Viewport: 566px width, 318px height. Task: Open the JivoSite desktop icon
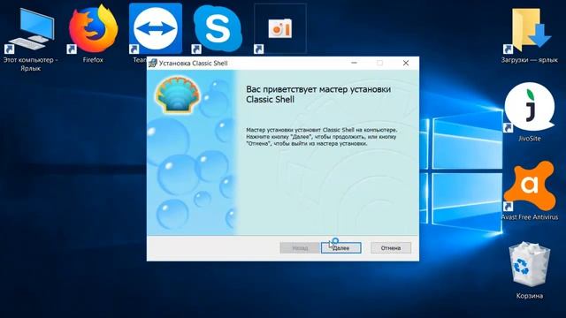(x=529, y=107)
